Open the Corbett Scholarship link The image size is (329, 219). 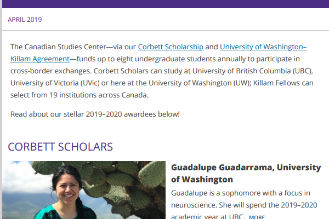171,47
